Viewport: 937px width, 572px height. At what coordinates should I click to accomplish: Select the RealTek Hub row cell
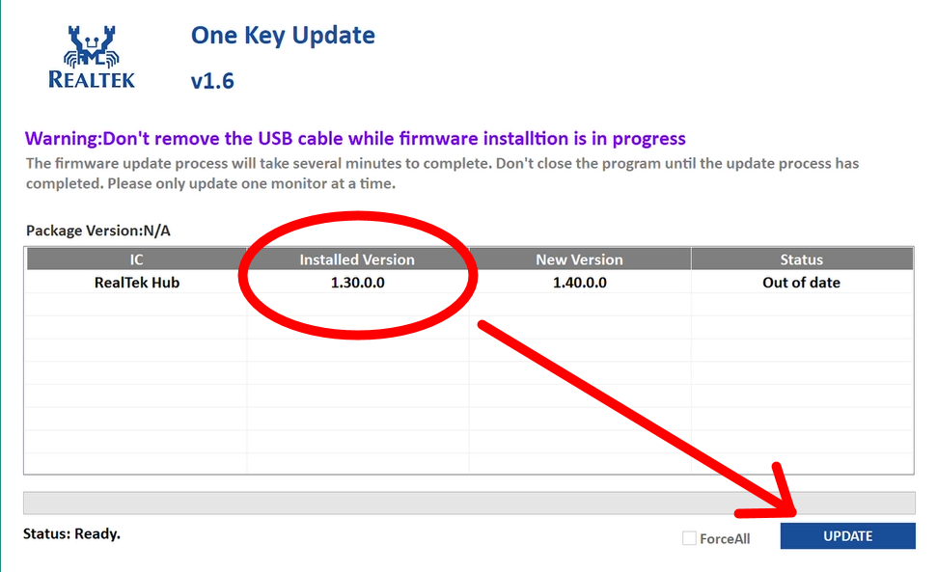(136, 283)
